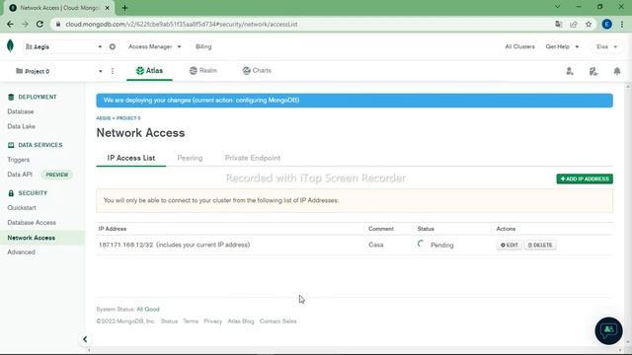Viewport: 632px width, 355px height.
Task: Select the Private Endpoint tab
Action: pyautogui.click(x=253, y=158)
